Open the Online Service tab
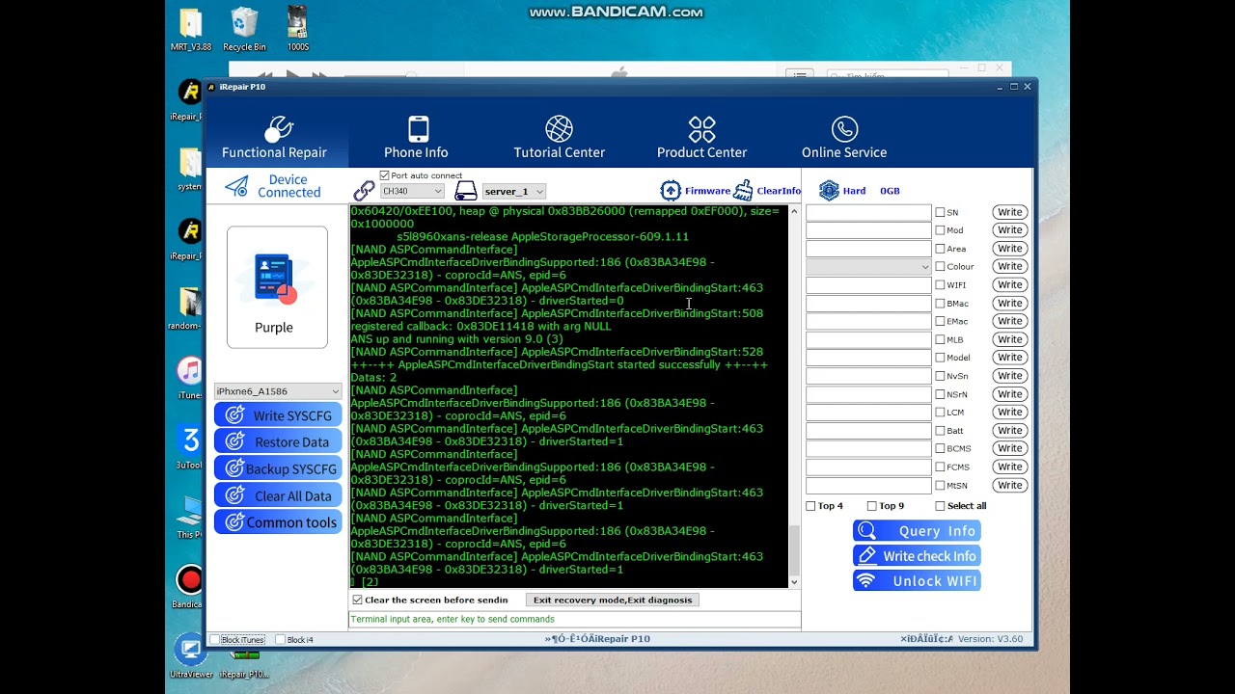Viewport: 1235px width, 694px height. [844, 138]
